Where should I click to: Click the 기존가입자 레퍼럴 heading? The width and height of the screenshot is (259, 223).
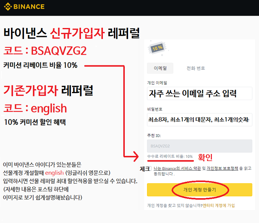(48, 91)
